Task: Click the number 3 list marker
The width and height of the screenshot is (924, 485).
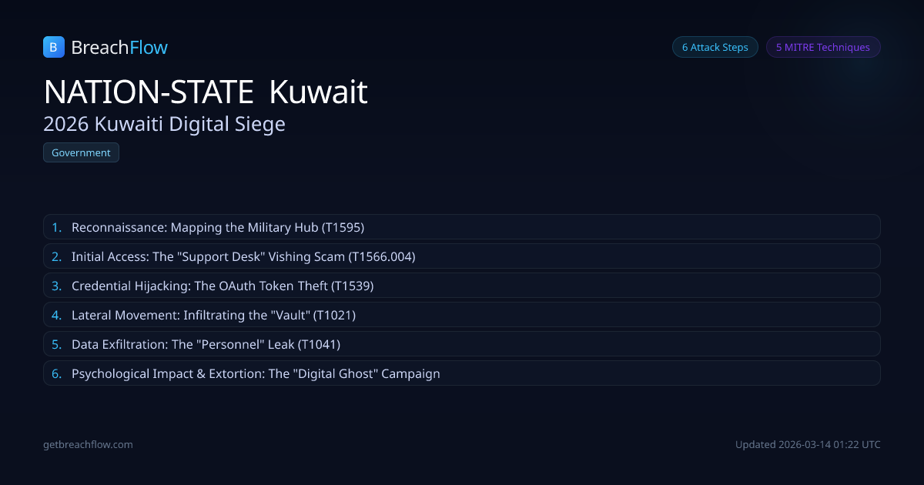Action: (56, 286)
